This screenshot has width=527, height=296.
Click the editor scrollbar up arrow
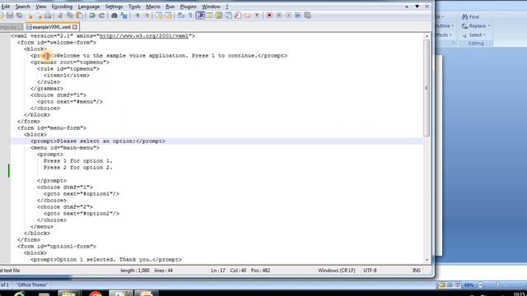427,36
